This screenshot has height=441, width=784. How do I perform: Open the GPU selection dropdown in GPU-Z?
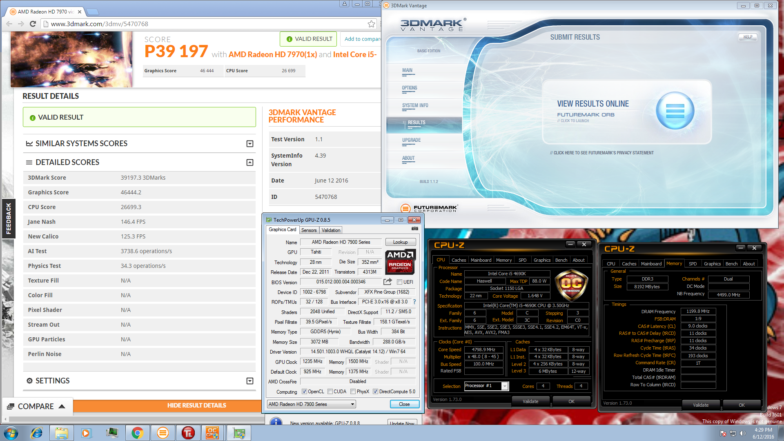coord(311,404)
